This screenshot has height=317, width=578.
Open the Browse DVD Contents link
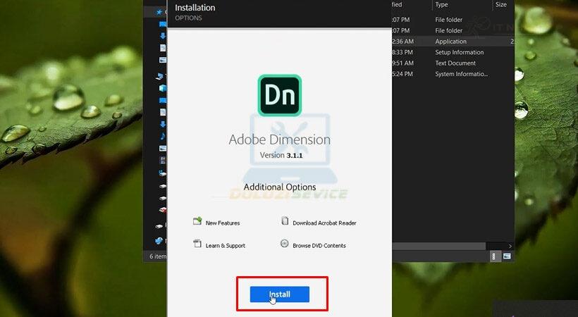[x=319, y=246]
